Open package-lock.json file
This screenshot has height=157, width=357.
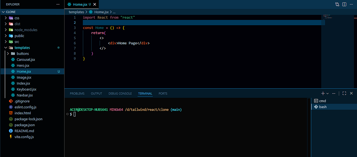(32, 119)
